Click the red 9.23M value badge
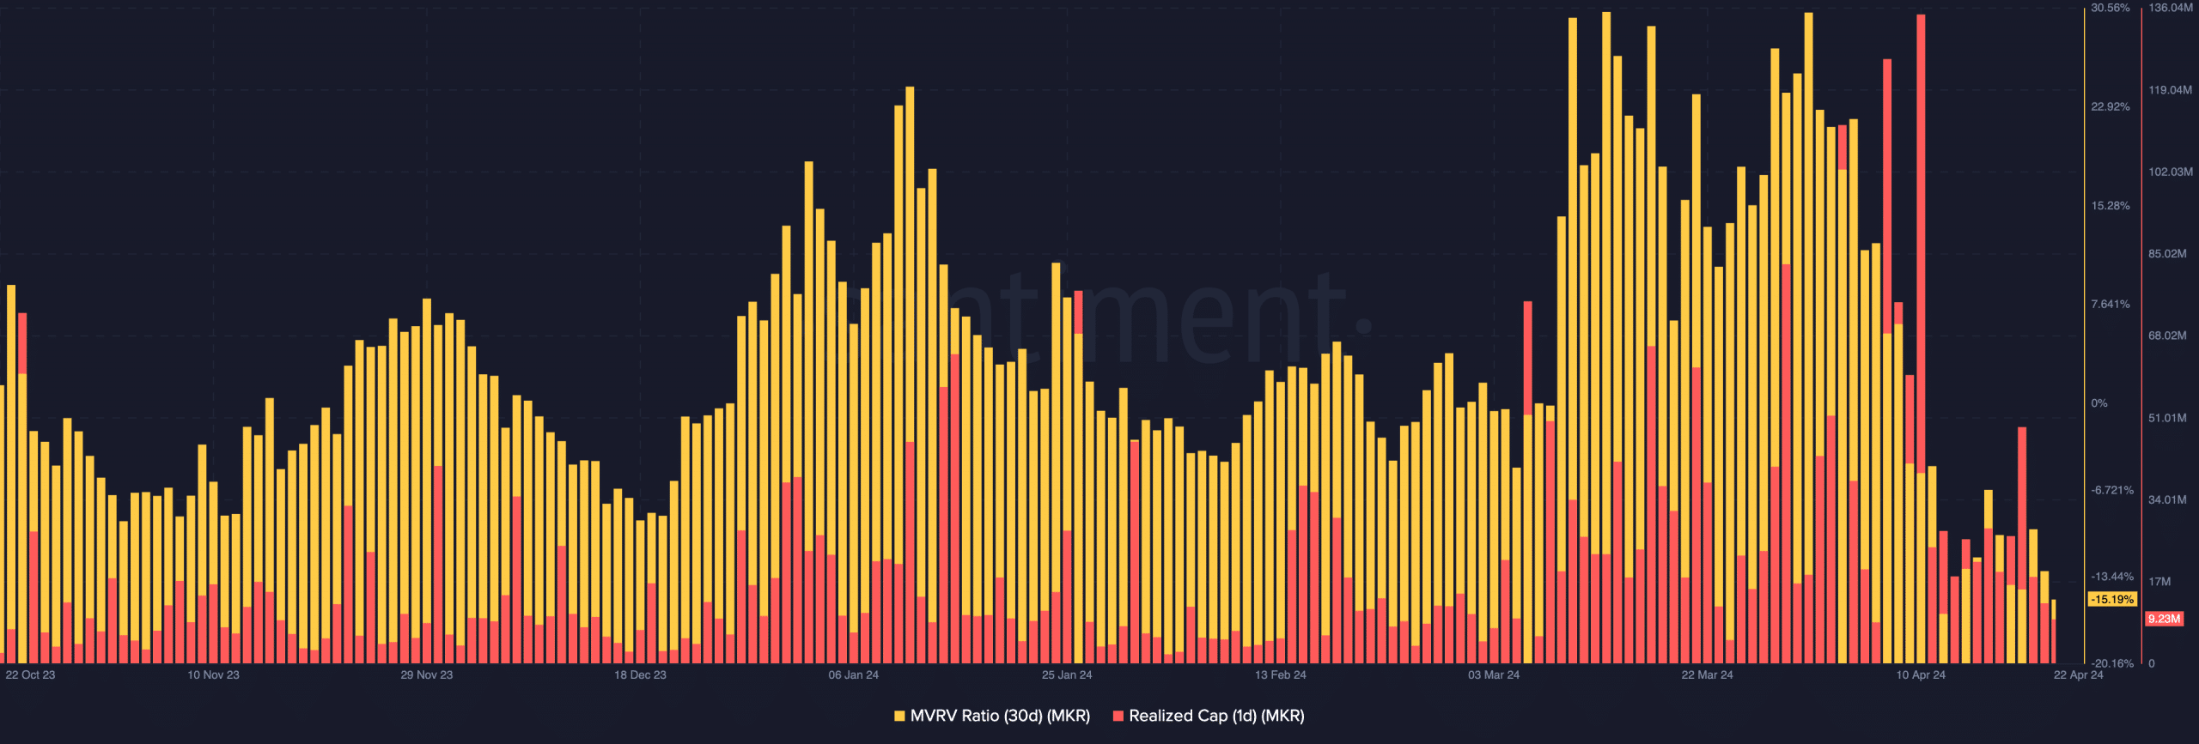 pyautogui.click(x=2164, y=619)
